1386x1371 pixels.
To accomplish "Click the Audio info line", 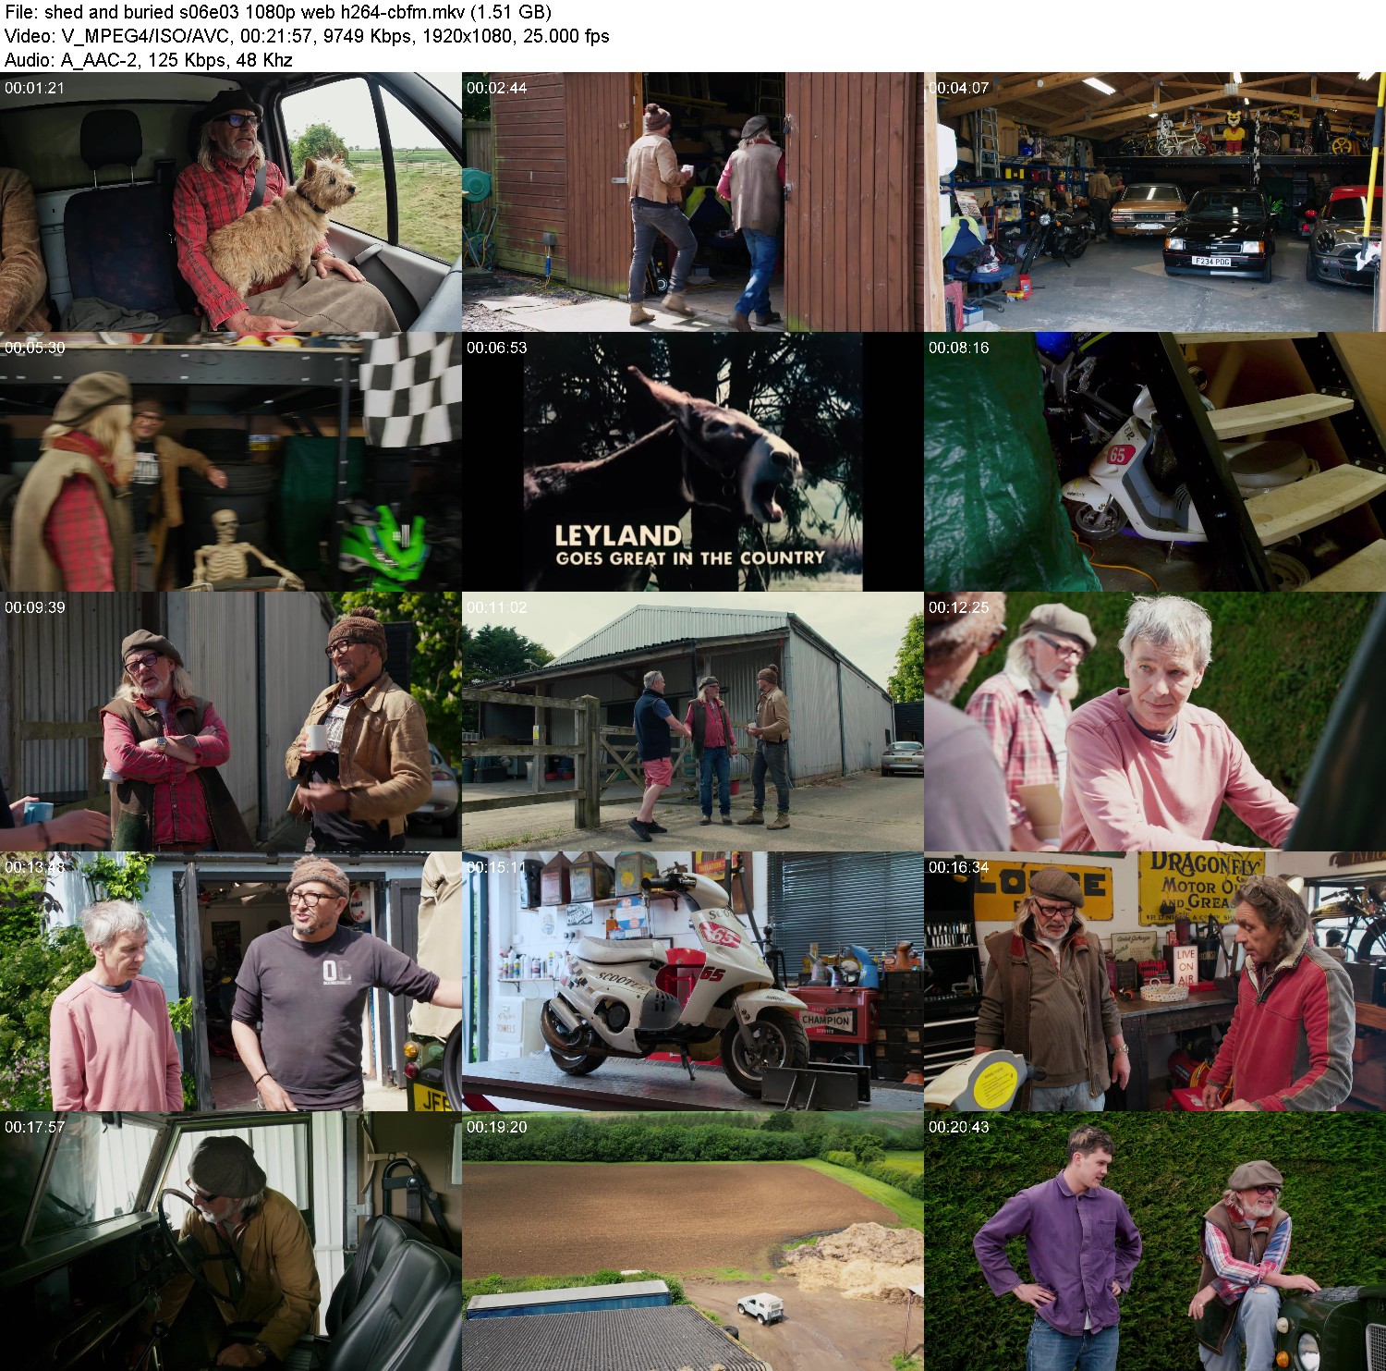I will (x=149, y=60).
